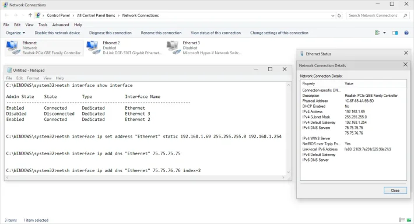This screenshot has height=224, width=414.
Task: Expand the All Control Panel Items chevron
Action: tap(118, 16)
